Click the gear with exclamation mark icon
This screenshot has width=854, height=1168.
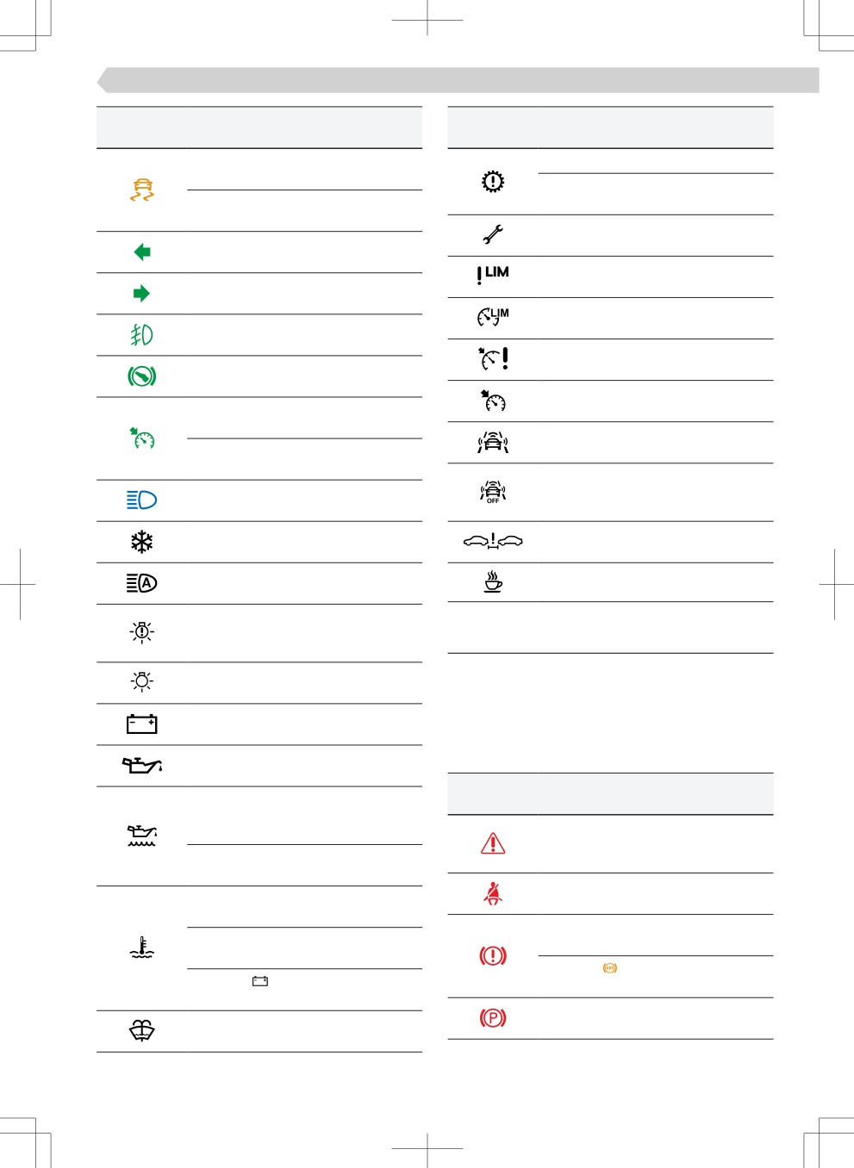click(x=493, y=181)
